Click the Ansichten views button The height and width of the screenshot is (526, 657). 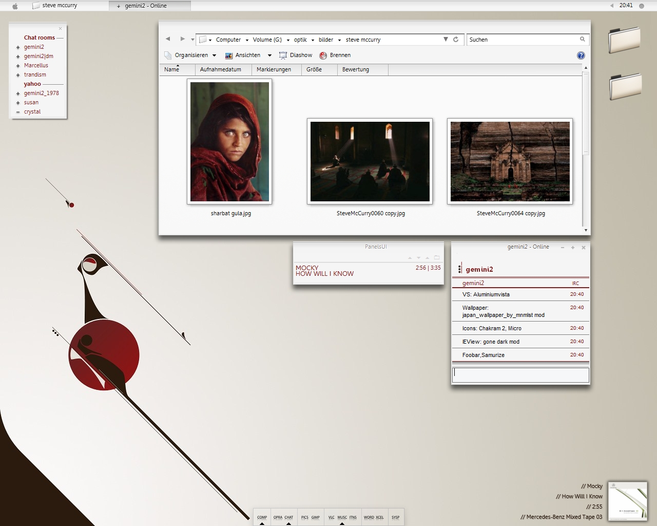[x=243, y=55]
